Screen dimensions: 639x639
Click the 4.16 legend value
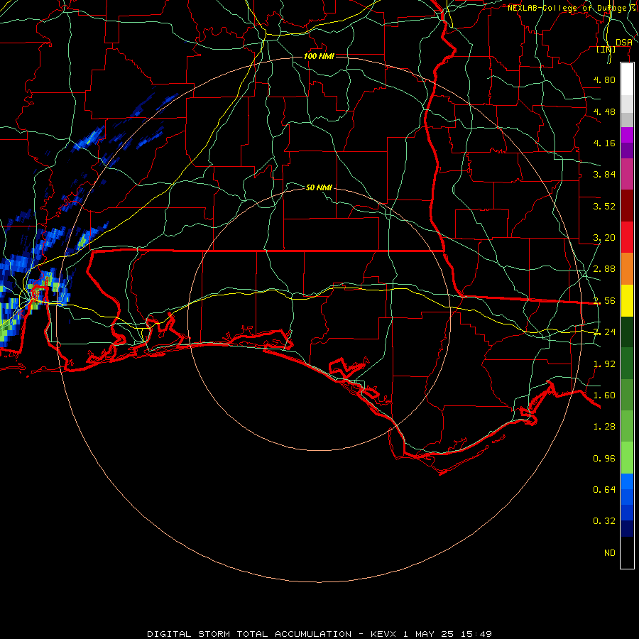(x=604, y=143)
